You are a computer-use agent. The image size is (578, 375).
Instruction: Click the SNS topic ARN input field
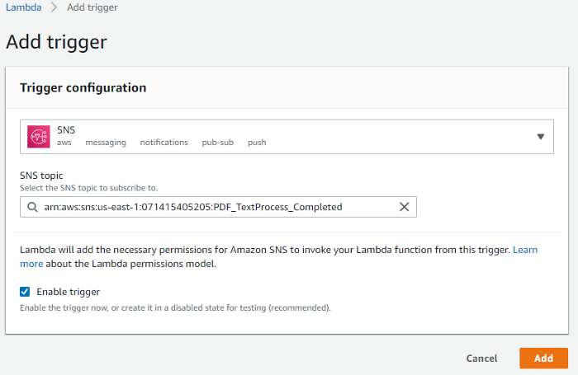click(215, 207)
